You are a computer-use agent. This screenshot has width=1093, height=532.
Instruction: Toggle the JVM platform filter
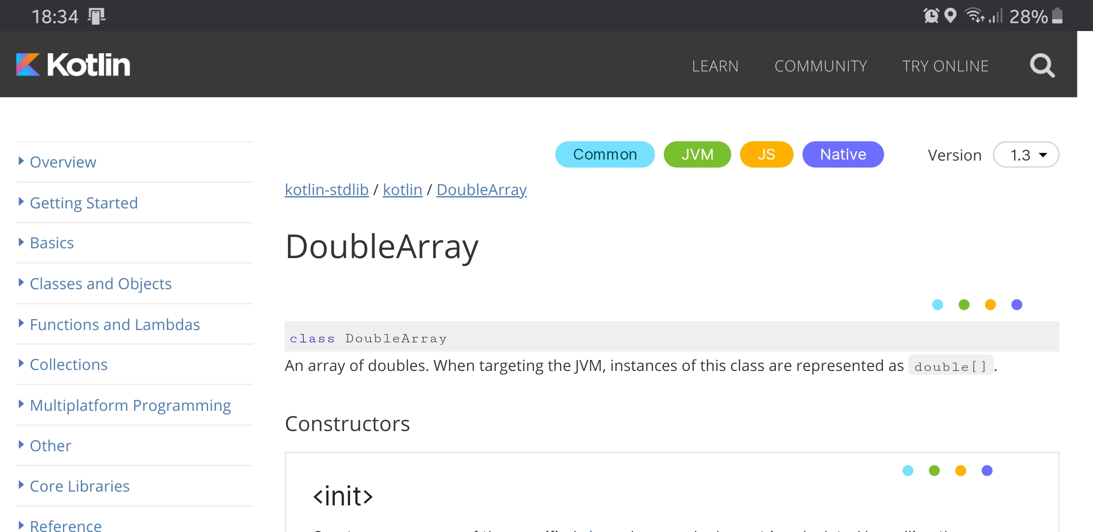point(697,155)
